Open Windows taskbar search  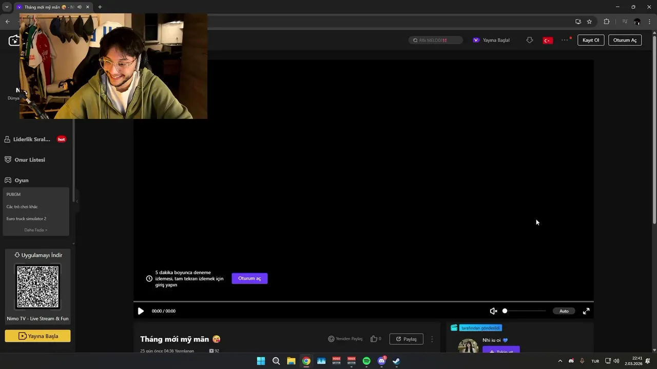276,361
